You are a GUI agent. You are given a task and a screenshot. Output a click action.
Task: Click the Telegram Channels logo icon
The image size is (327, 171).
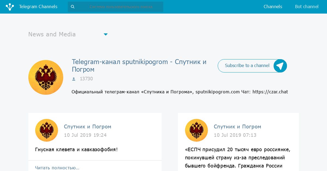(x=10, y=7)
